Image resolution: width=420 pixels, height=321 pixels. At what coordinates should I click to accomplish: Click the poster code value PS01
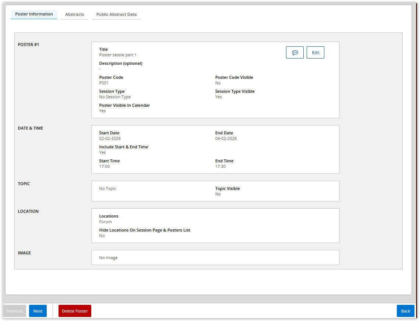[104, 83]
